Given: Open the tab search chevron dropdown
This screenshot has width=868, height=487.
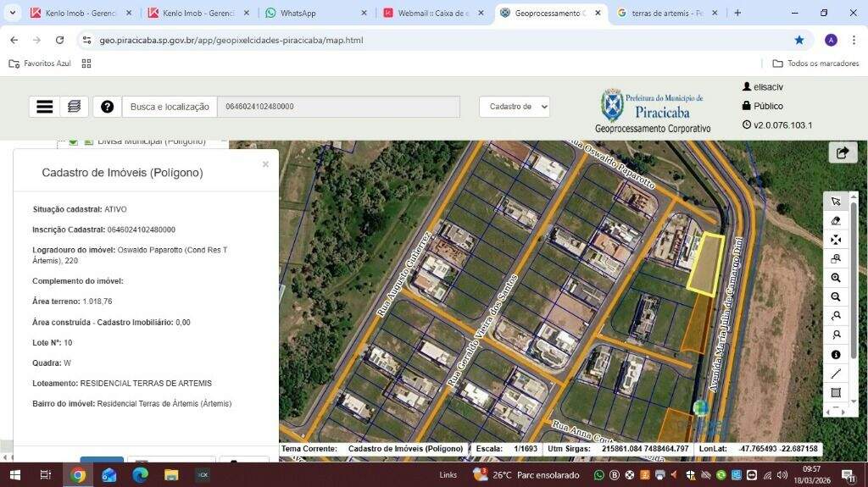Looking at the screenshot, I should point(12,12).
